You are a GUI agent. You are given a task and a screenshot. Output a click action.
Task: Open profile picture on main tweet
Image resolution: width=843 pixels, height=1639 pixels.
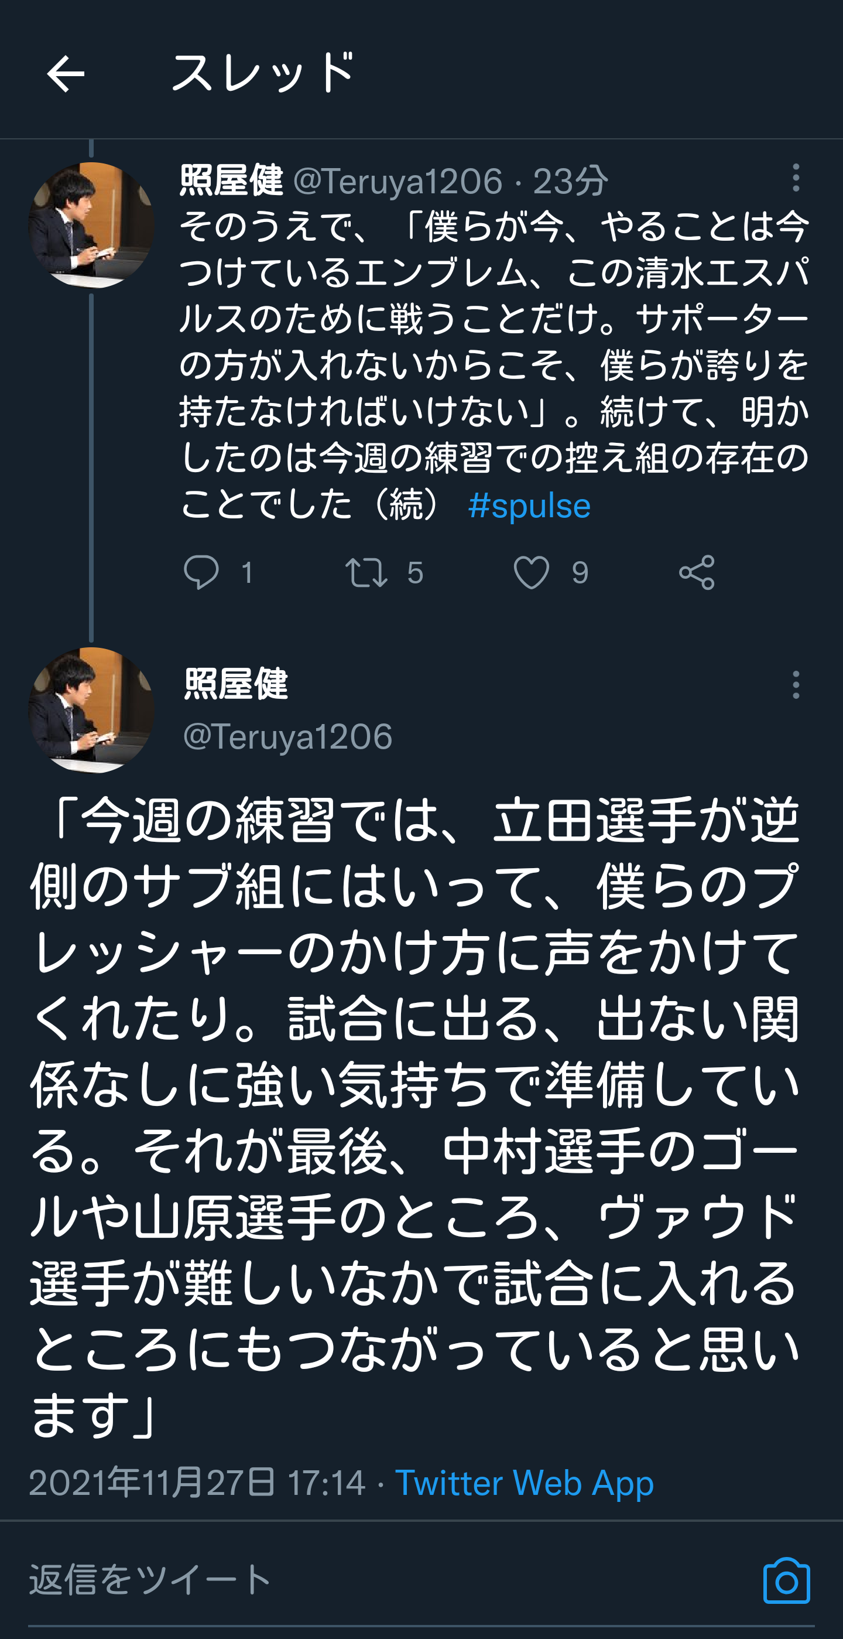coord(91,710)
